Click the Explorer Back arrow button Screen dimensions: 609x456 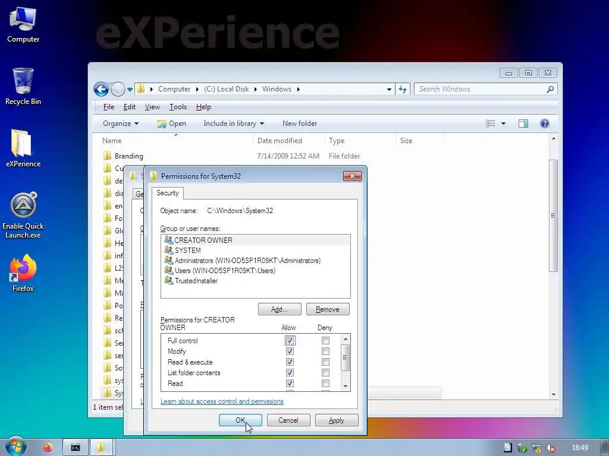(x=101, y=89)
